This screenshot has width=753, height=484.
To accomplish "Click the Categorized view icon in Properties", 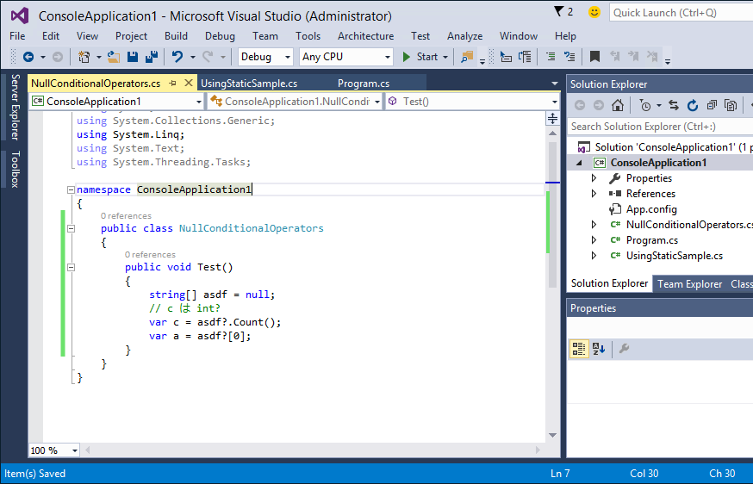I will click(x=579, y=349).
